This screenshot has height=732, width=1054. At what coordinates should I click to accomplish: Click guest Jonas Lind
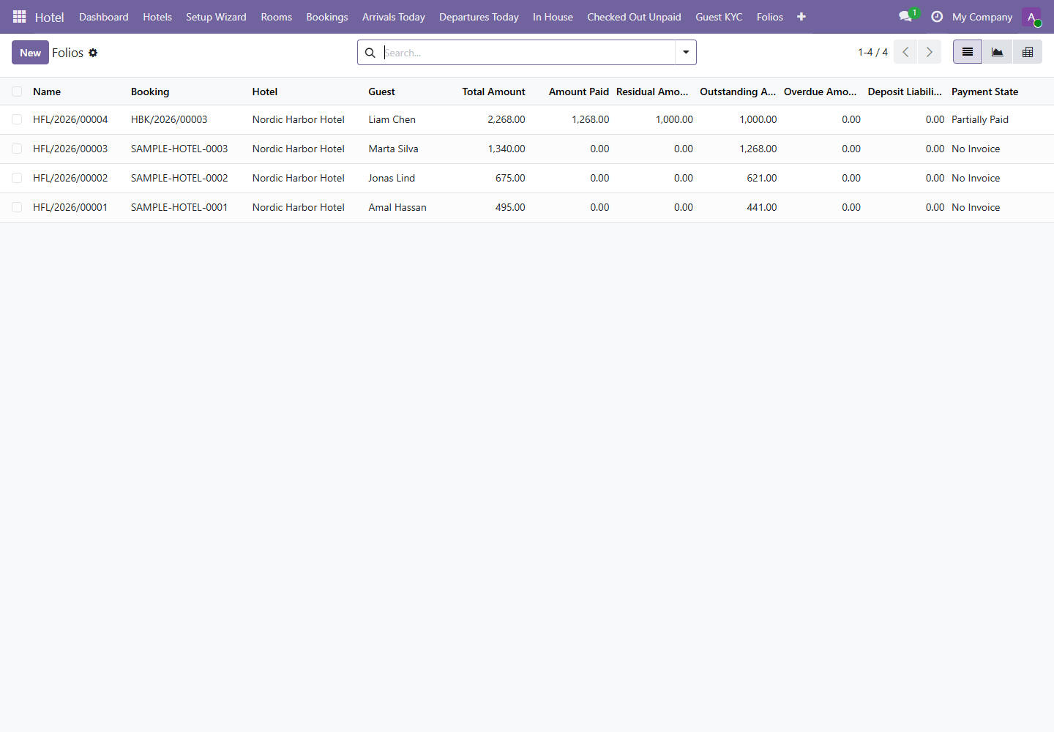pyautogui.click(x=392, y=178)
